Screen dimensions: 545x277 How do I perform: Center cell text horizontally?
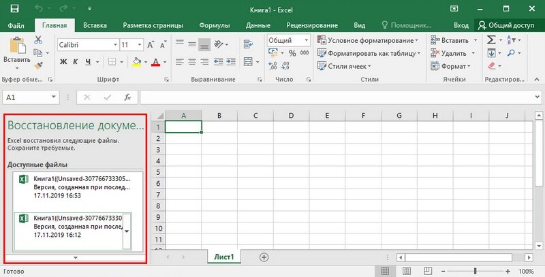coord(192,62)
